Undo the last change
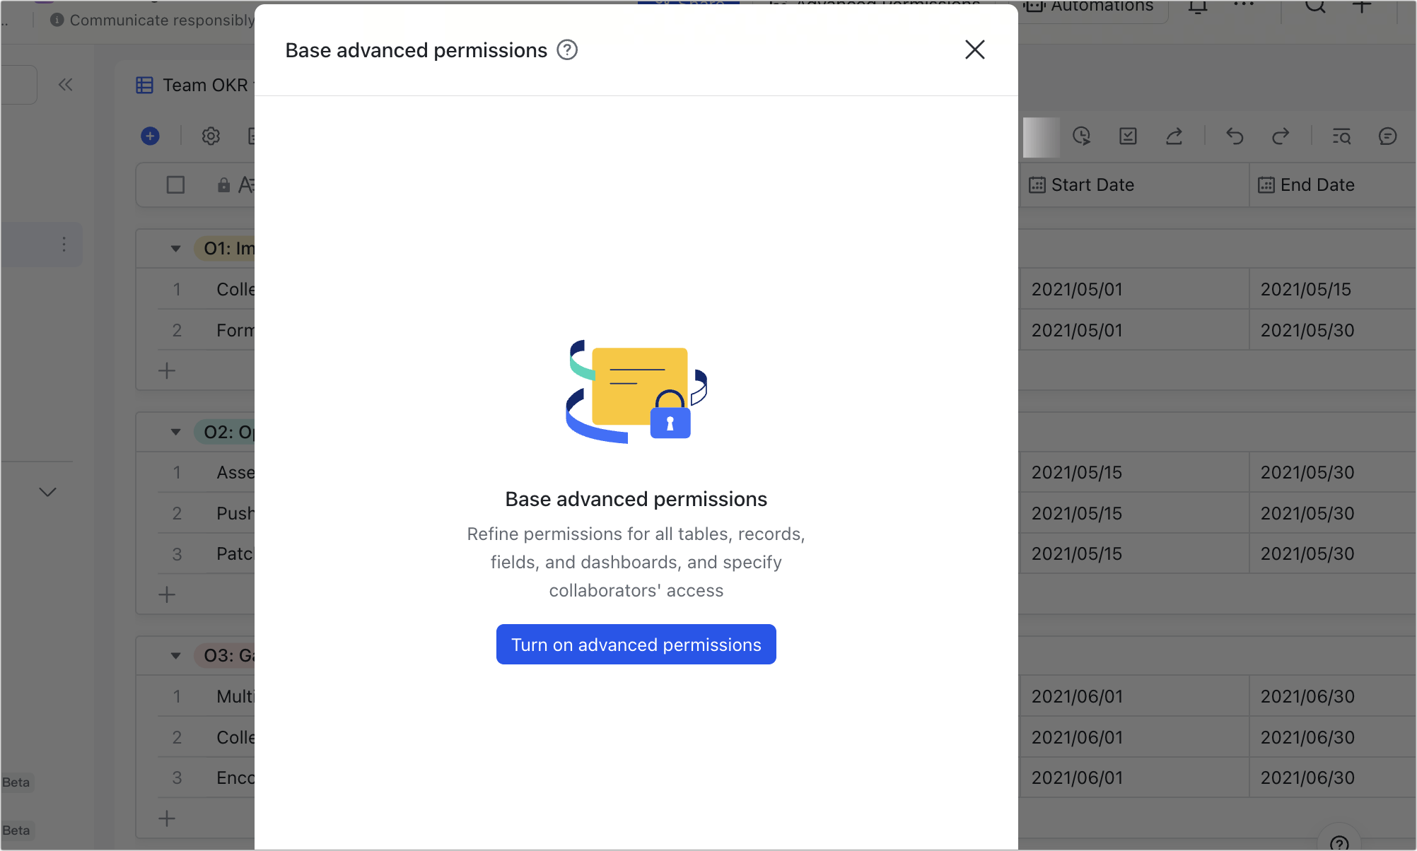Screen dimensions: 1417x851 1235,136
